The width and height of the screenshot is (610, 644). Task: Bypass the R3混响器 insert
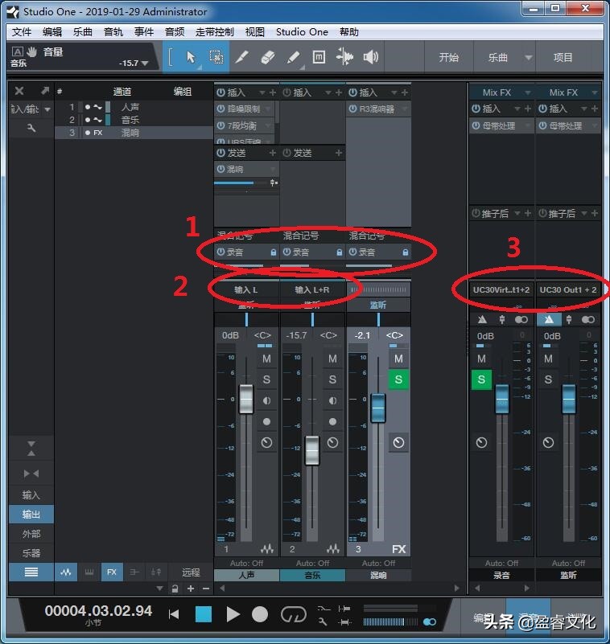(353, 109)
